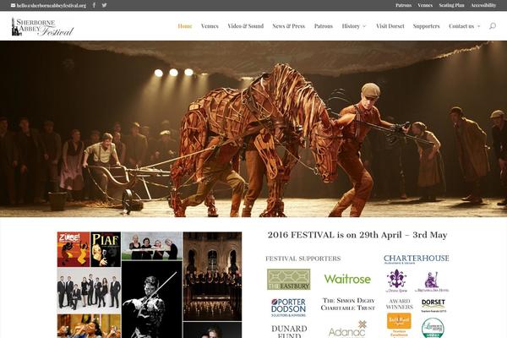Expand the History menu chevron
Image resolution: width=507 pixels, height=338 pixels.
[364, 26]
